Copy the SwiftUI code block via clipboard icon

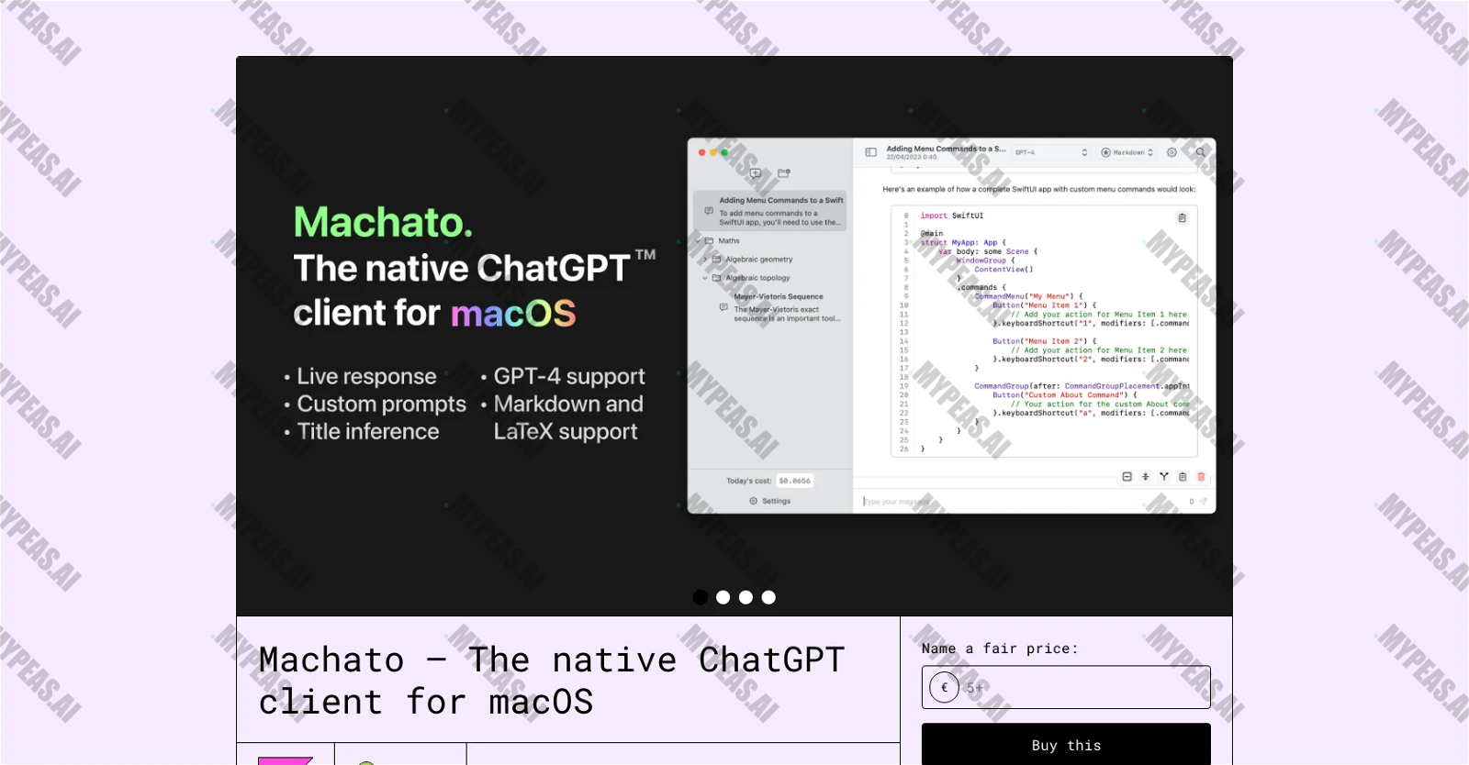click(1182, 217)
